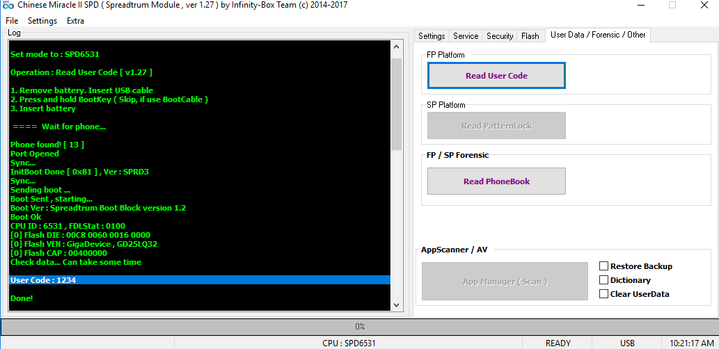Screen dimensions: 719x349
Task: Click the Read User Code button
Action: point(496,76)
